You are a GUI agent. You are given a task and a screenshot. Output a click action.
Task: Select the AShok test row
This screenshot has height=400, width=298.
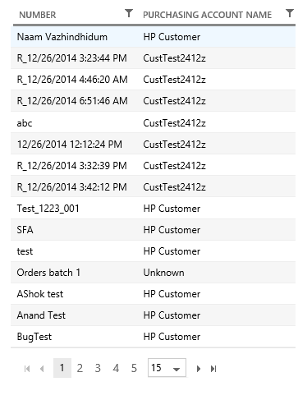pyautogui.click(x=153, y=294)
